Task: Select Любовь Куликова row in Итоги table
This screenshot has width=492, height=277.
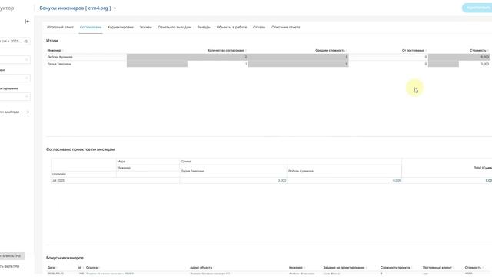Action: [x=268, y=57]
